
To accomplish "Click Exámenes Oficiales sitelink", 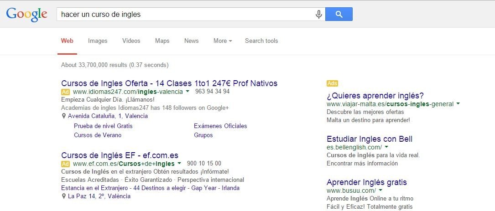I will coord(220,126).
